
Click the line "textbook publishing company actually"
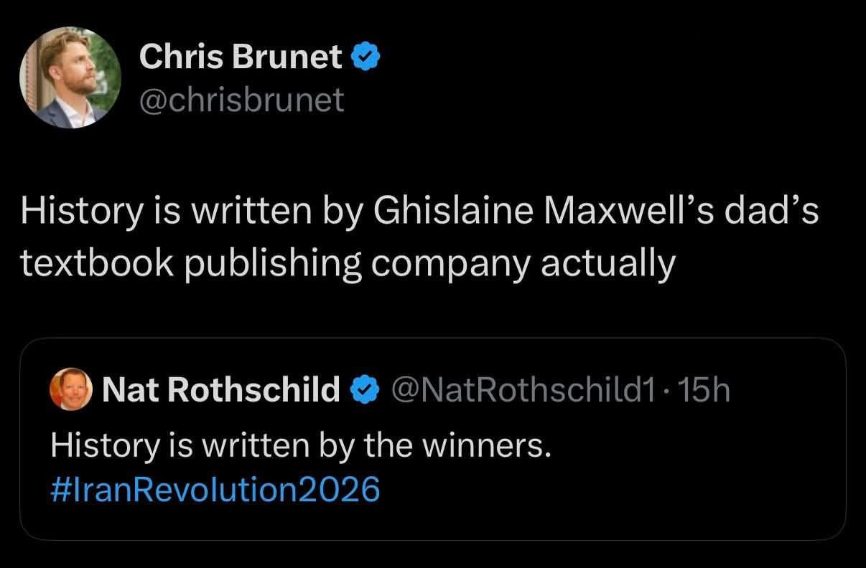[x=348, y=264]
